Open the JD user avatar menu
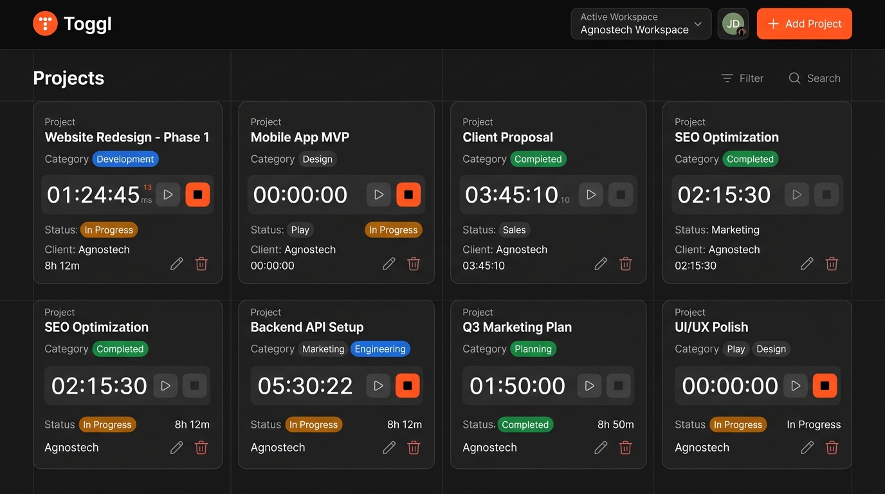 [733, 24]
